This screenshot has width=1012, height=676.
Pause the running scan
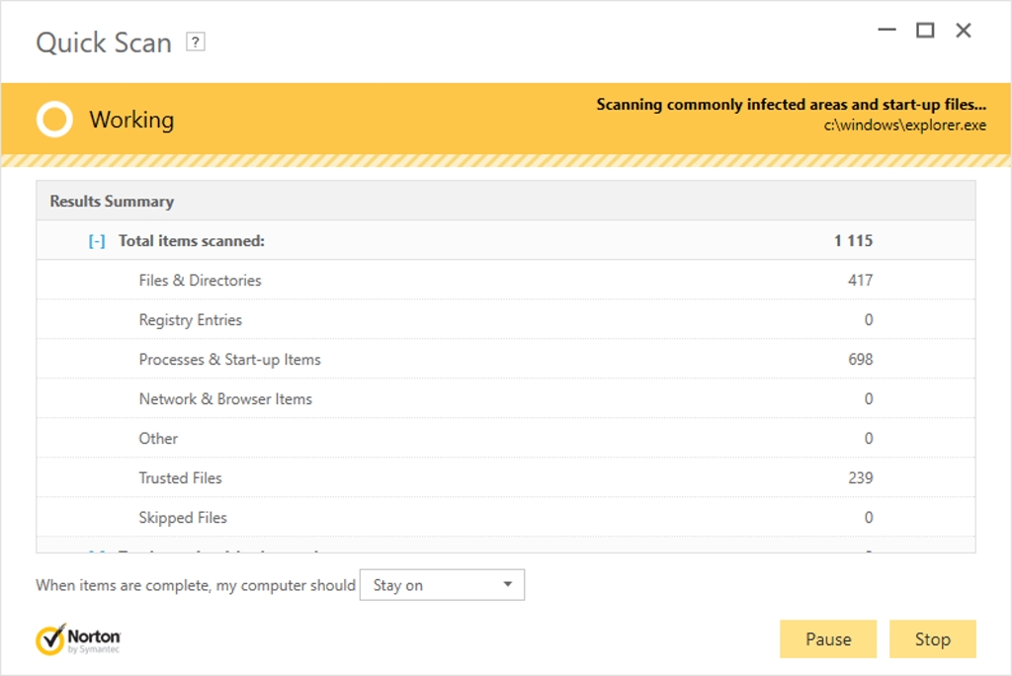828,639
